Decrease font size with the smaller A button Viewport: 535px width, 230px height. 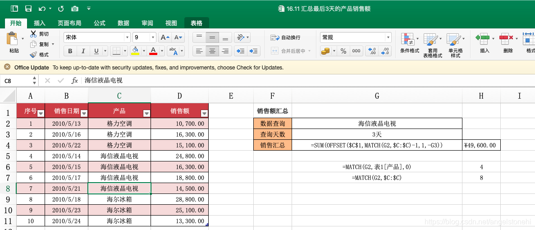(178, 37)
